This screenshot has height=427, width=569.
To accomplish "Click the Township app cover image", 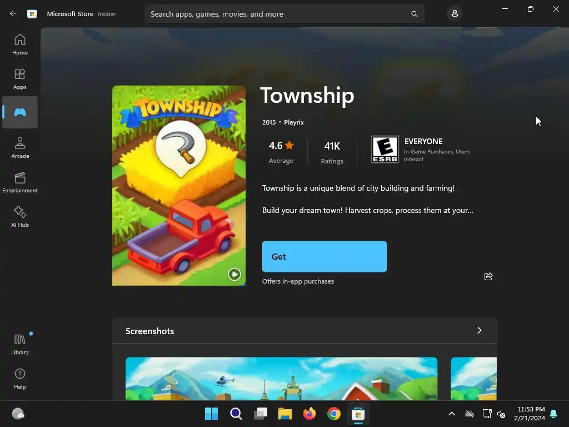I will [179, 186].
